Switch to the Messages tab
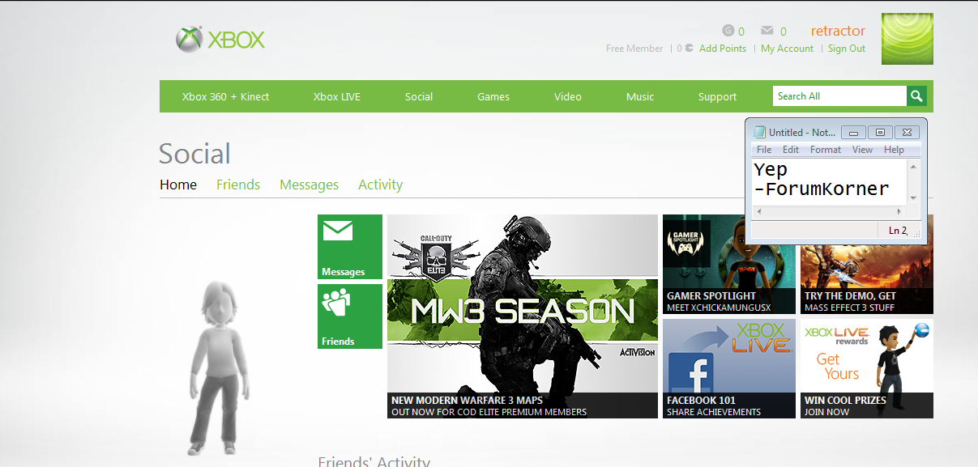This screenshot has height=467, width=978. click(310, 185)
